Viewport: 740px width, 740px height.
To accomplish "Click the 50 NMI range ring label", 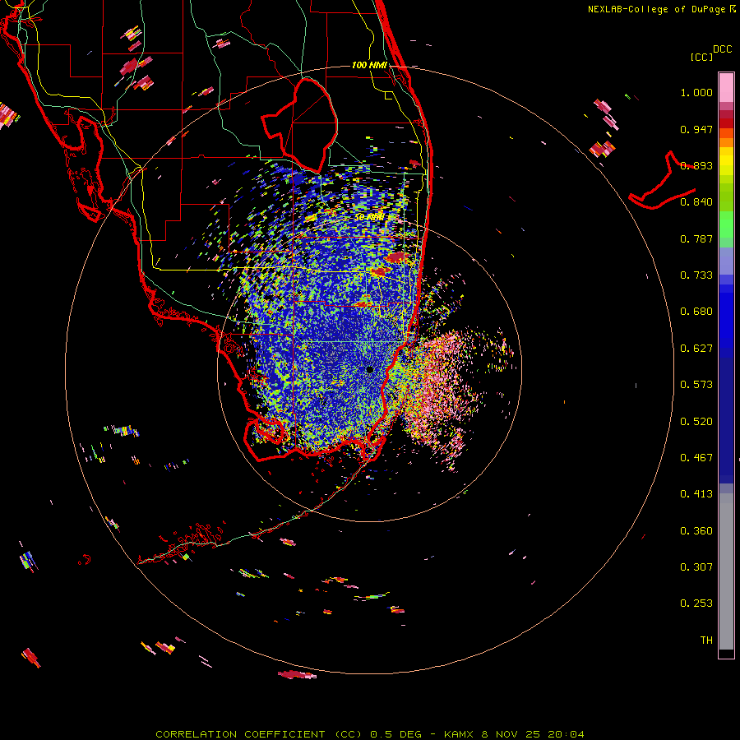I will point(369,217).
